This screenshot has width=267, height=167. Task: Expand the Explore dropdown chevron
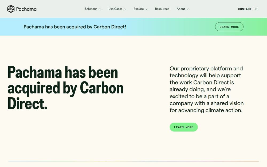[147, 9]
